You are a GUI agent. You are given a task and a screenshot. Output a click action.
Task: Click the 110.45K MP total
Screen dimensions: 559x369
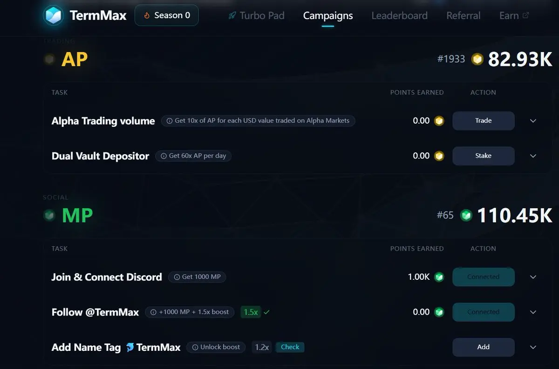pos(515,215)
